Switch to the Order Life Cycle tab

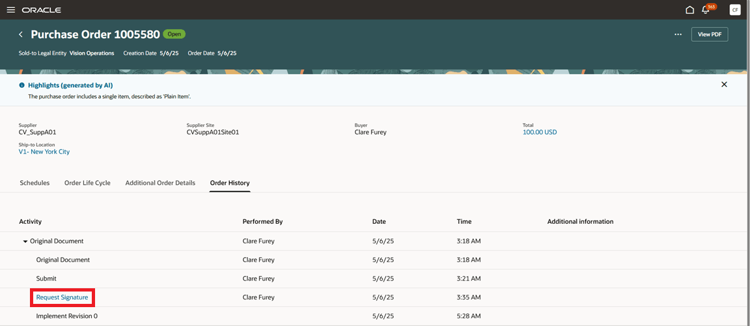click(x=87, y=183)
